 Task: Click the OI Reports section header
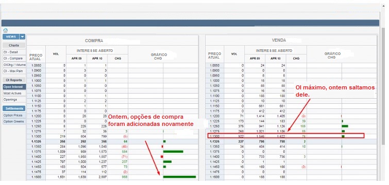14,80
